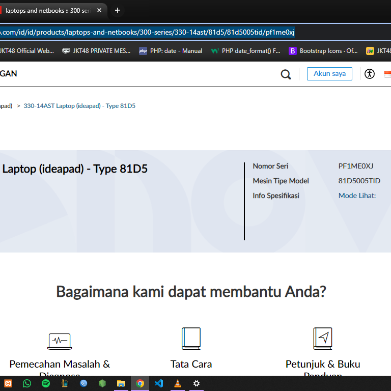Screen dimensions: 391x391
Task: Click the Akun saya button
Action: 329,74
